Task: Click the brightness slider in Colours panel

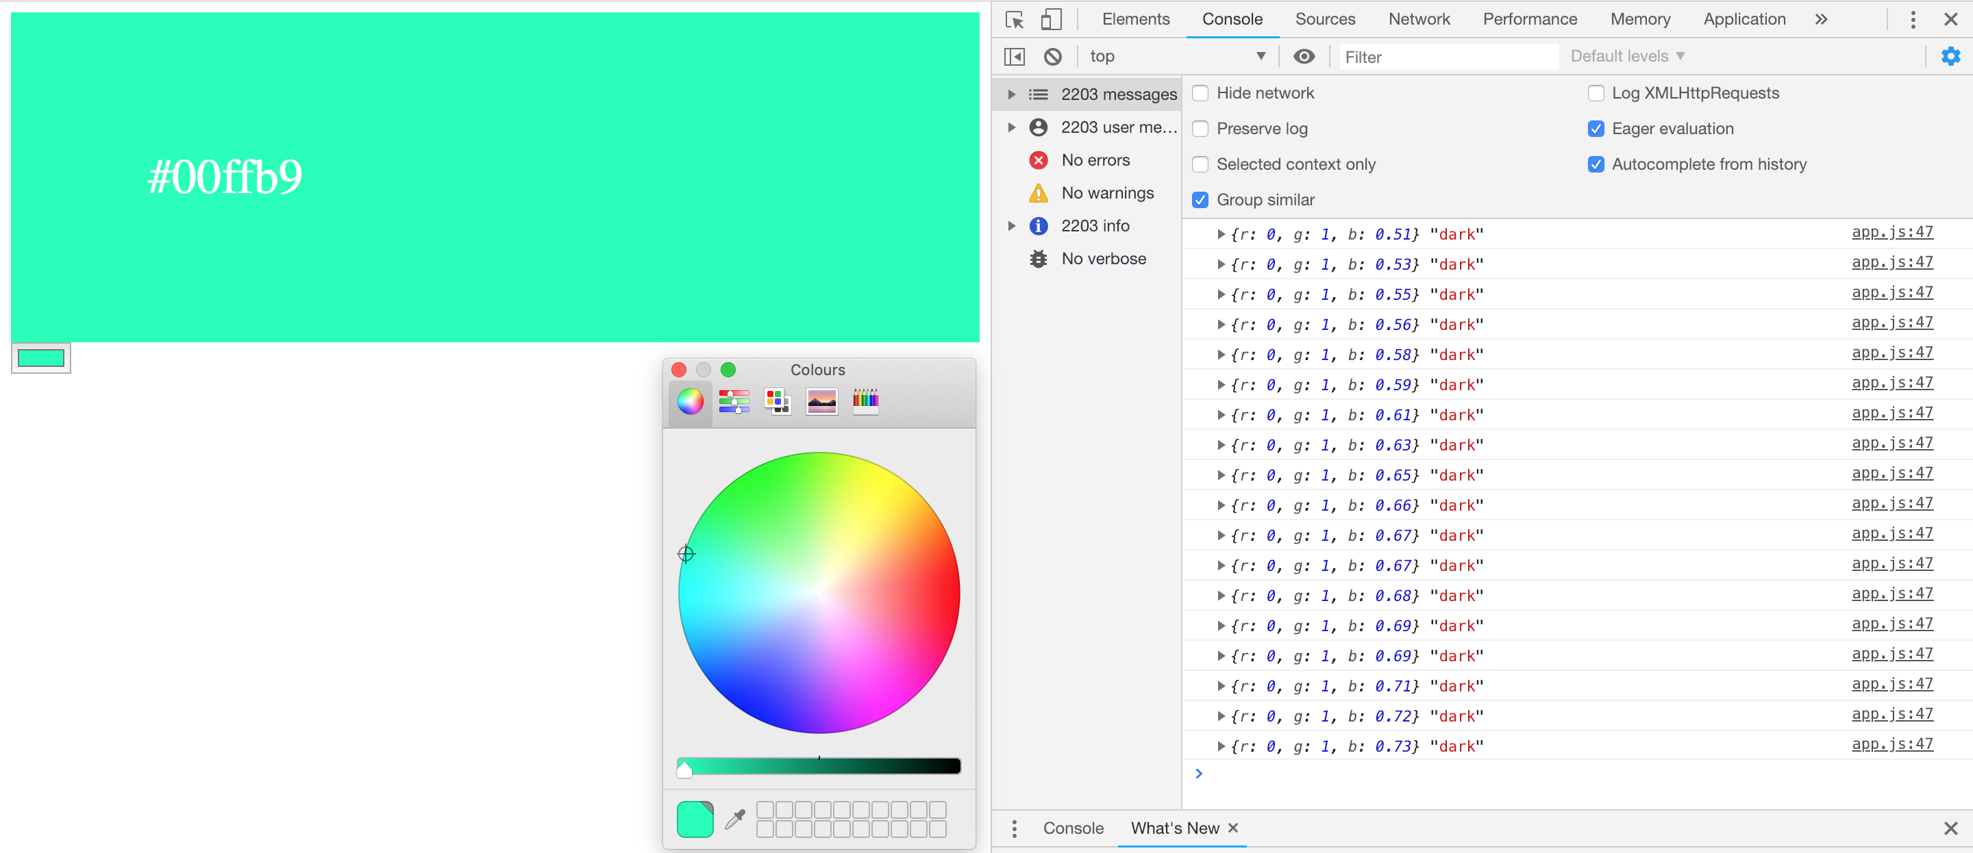Action: (819, 765)
